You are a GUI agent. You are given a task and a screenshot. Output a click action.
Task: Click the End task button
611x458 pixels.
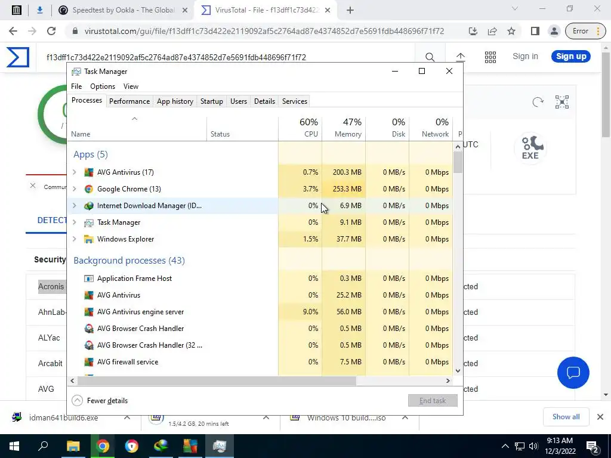tap(433, 400)
